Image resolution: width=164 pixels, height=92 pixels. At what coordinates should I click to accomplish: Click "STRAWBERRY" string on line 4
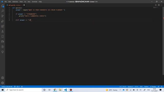pyautogui.click(x=31, y=14)
